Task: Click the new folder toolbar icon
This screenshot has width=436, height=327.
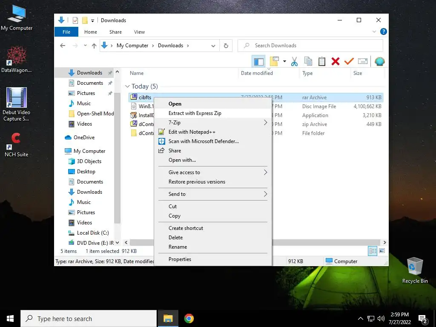Action: click(x=274, y=61)
